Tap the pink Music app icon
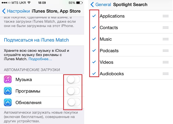Image resolution: width=173 pixels, height=124 pixels. (x=8, y=79)
